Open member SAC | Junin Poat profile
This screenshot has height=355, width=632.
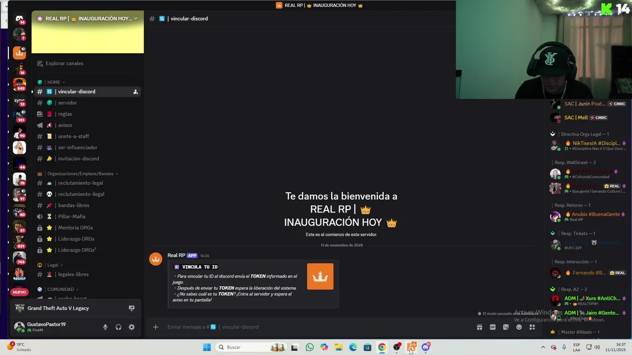[589, 104]
